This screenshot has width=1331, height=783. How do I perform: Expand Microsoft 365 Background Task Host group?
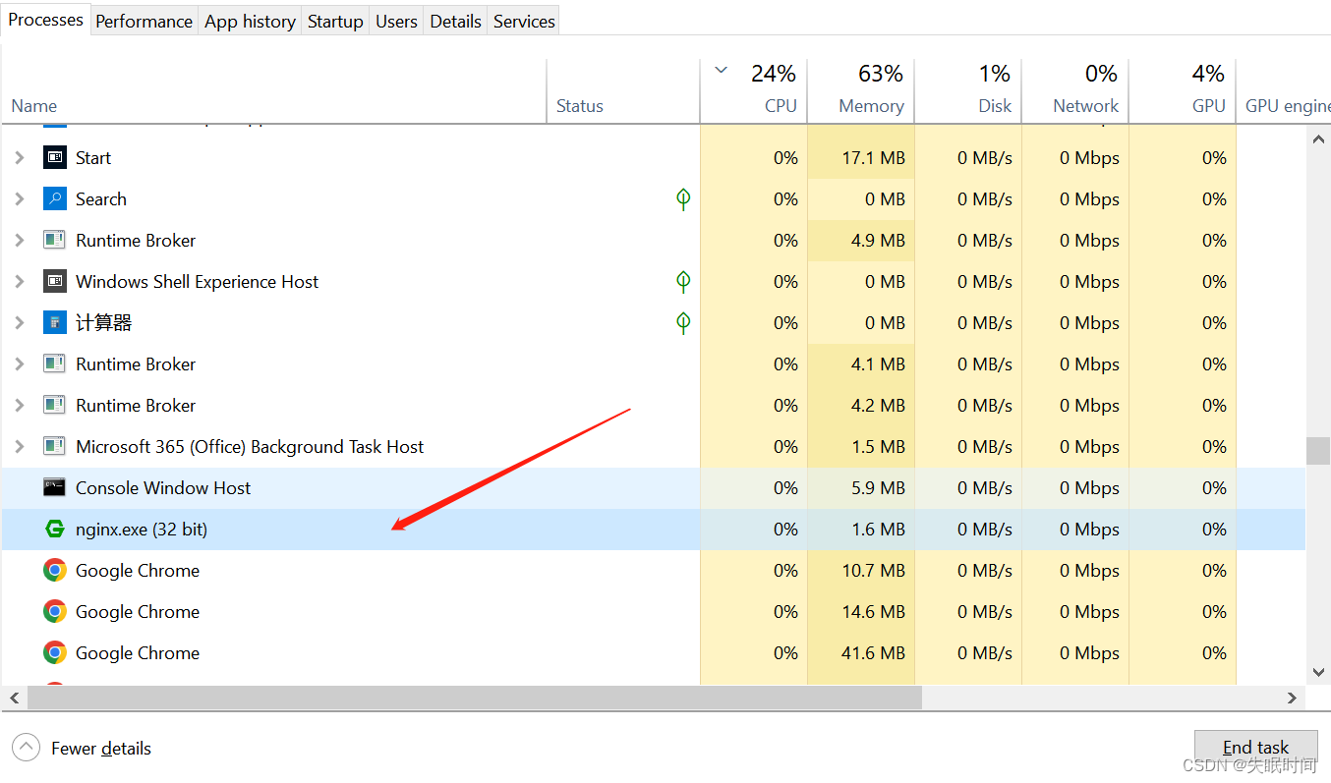(20, 446)
